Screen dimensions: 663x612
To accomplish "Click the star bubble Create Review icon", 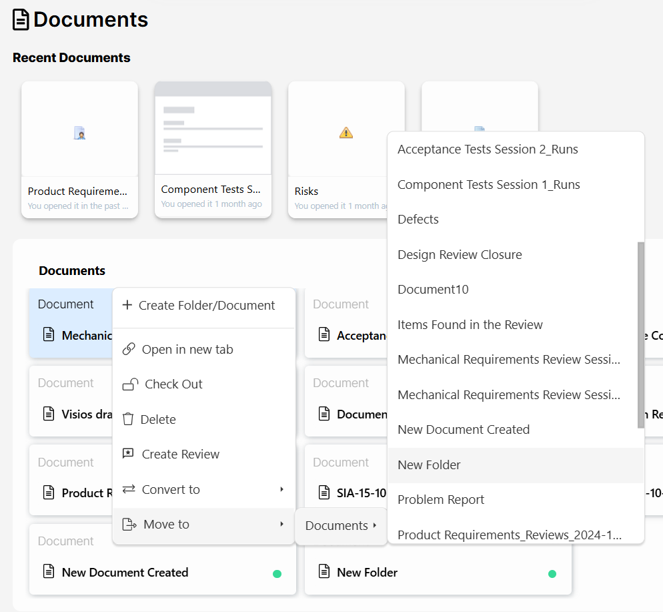I will pyautogui.click(x=129, y=454).
